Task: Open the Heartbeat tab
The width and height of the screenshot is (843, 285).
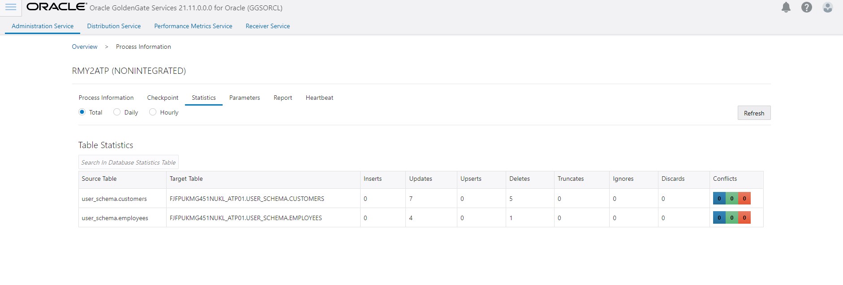Action: click(x=319, y=98)
